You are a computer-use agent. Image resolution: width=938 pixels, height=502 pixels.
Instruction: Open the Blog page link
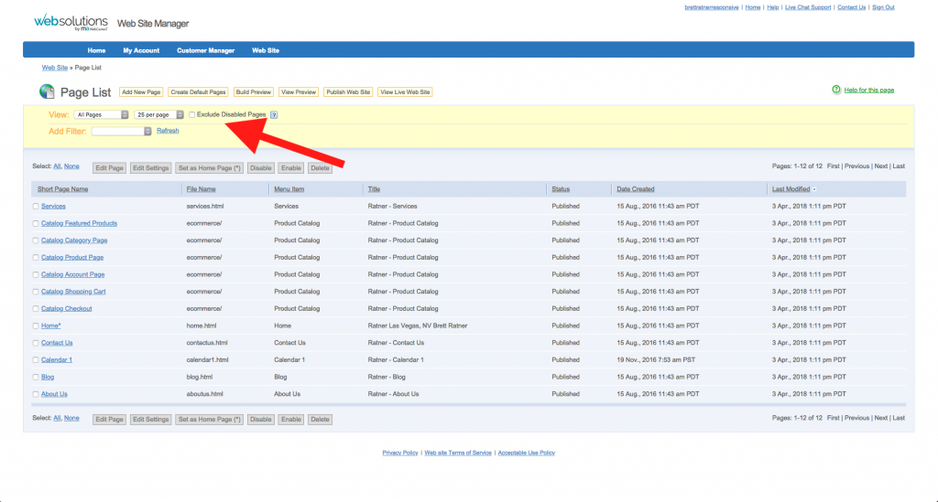coord(48,378)
